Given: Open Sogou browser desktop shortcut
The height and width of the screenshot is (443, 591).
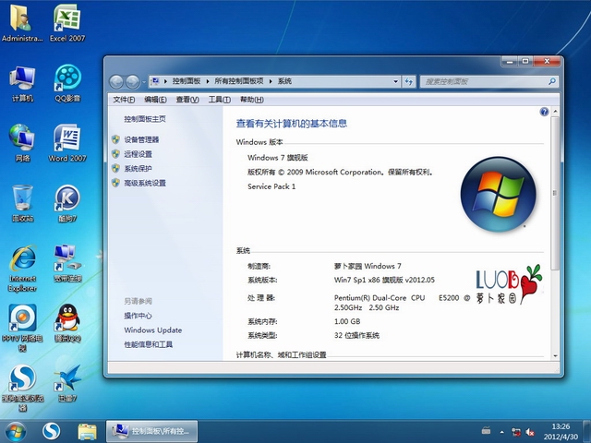Looking at the screenshot, I should [x=22, y=388].
